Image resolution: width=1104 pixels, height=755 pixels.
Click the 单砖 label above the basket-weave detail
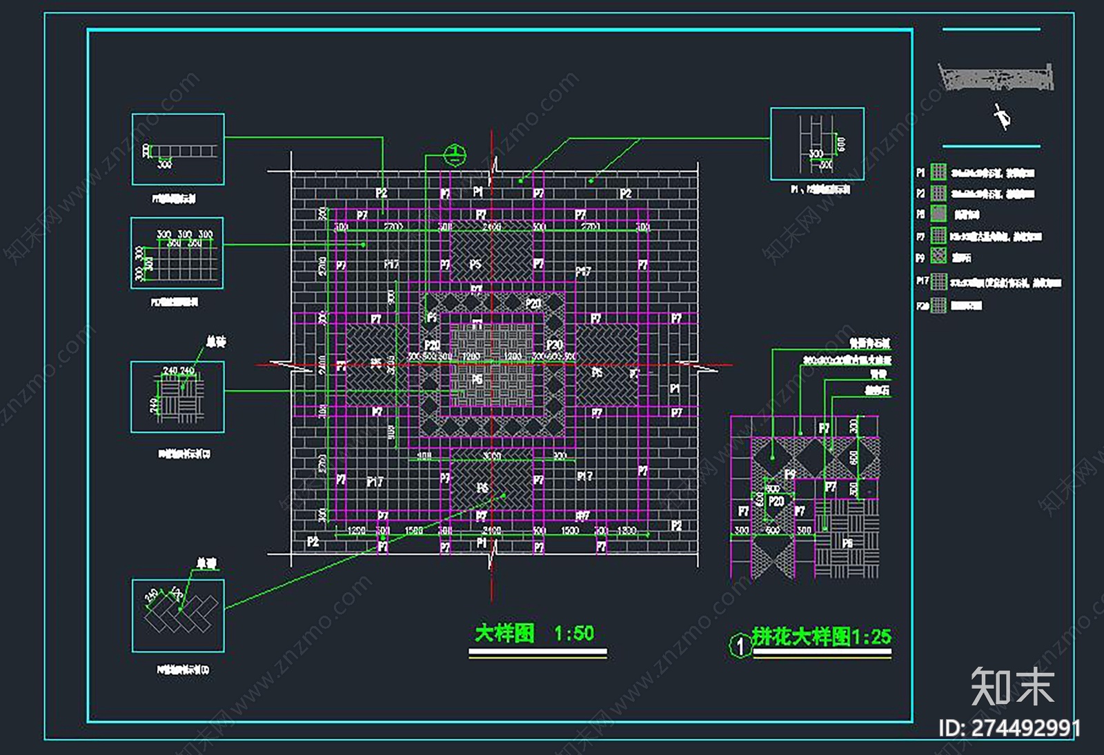216,342
